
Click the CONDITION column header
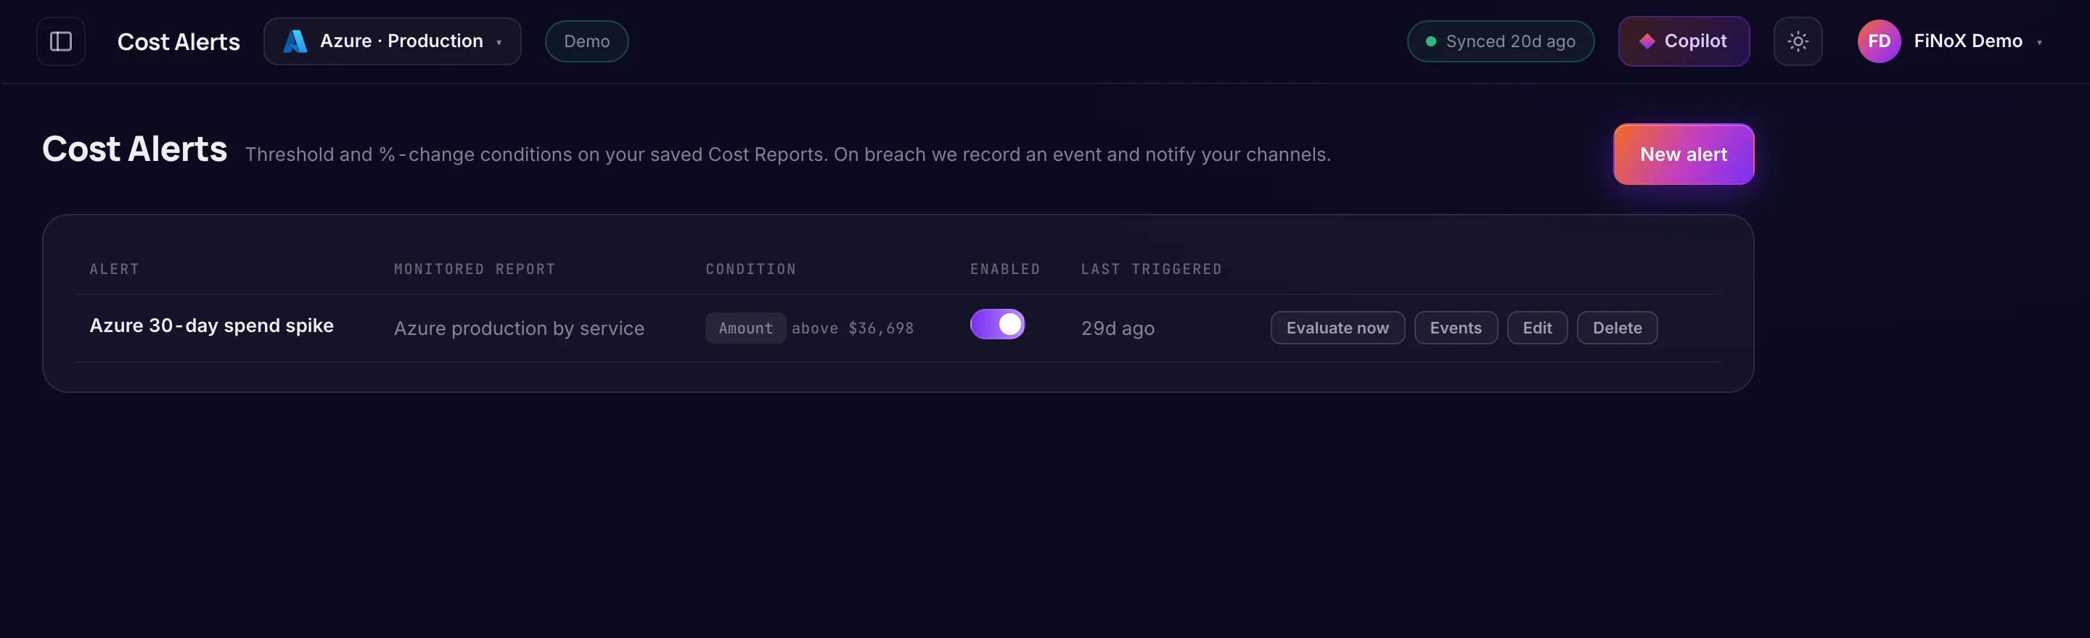[x=750, y=269]
